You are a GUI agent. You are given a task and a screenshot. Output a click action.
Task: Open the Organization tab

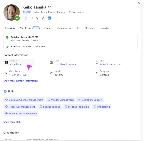click(64, 28)
